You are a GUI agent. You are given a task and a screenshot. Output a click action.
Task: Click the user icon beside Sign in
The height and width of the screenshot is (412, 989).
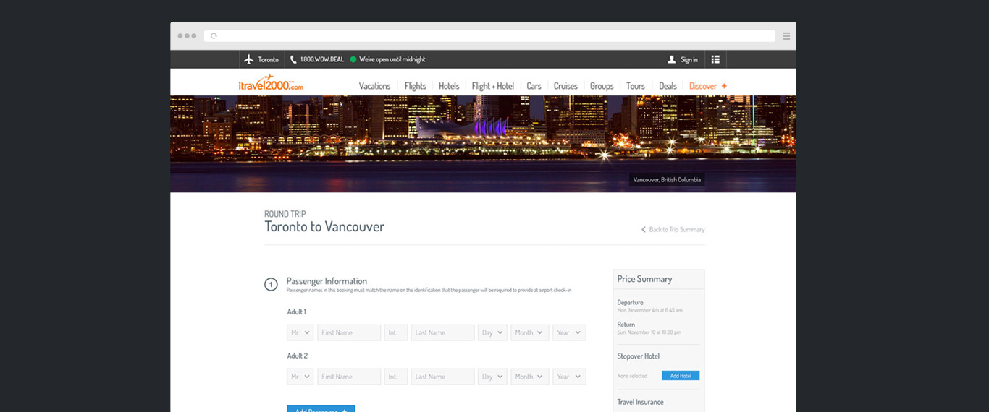click(x=672, y=59)
